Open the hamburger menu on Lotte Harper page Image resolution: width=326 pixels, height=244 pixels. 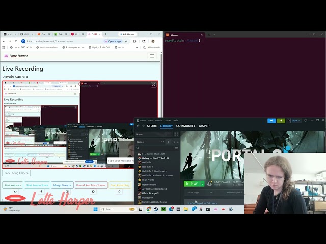(x=152, y=56)
